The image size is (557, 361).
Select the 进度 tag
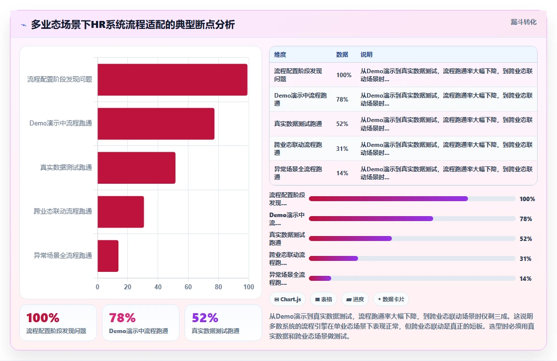tap(355, 299)
